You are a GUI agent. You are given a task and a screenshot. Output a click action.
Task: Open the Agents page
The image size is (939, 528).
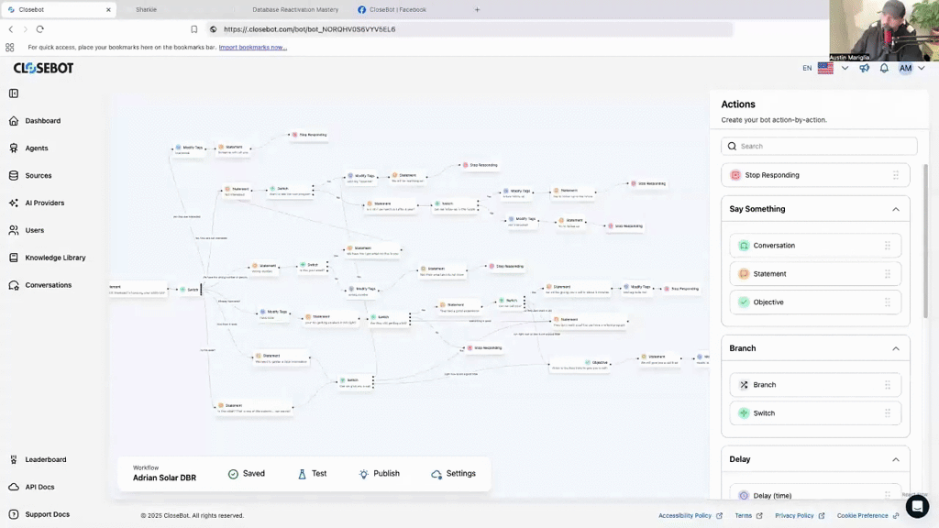click(37, 148)
